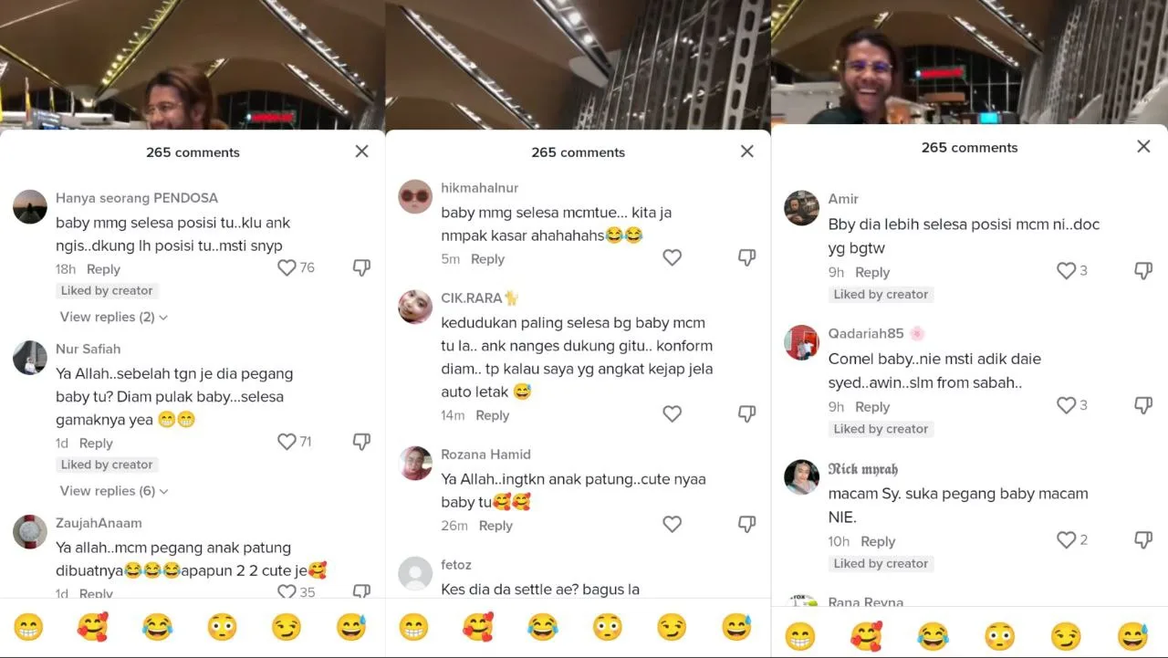
Task: Tap the heart on Amir's comment
Action: coord(1066,271)
